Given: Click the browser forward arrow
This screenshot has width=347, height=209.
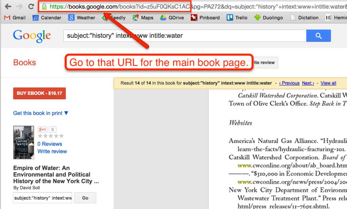Looking at the screenshot, I should [19, 6].
